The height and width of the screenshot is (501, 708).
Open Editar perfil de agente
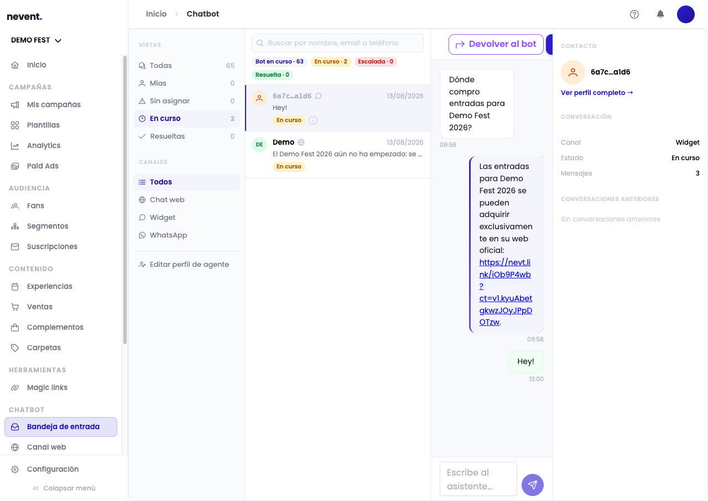pos(186,265)
